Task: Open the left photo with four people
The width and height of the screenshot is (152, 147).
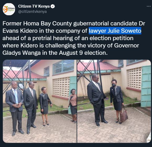Action: [40, 101]
